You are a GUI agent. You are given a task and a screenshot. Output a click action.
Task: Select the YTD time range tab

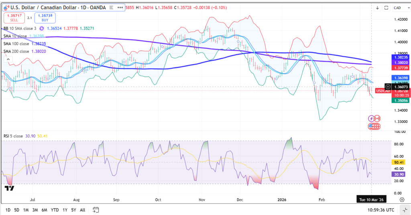(55, 210)
